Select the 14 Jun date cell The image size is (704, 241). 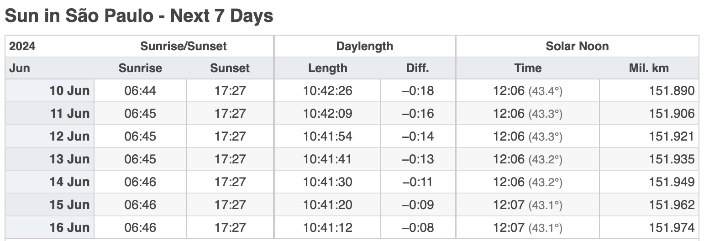point(50,182)
